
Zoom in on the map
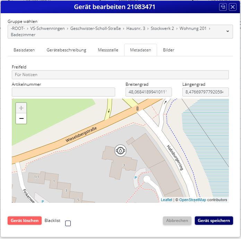pyautogui.click(x=21, y=108)
